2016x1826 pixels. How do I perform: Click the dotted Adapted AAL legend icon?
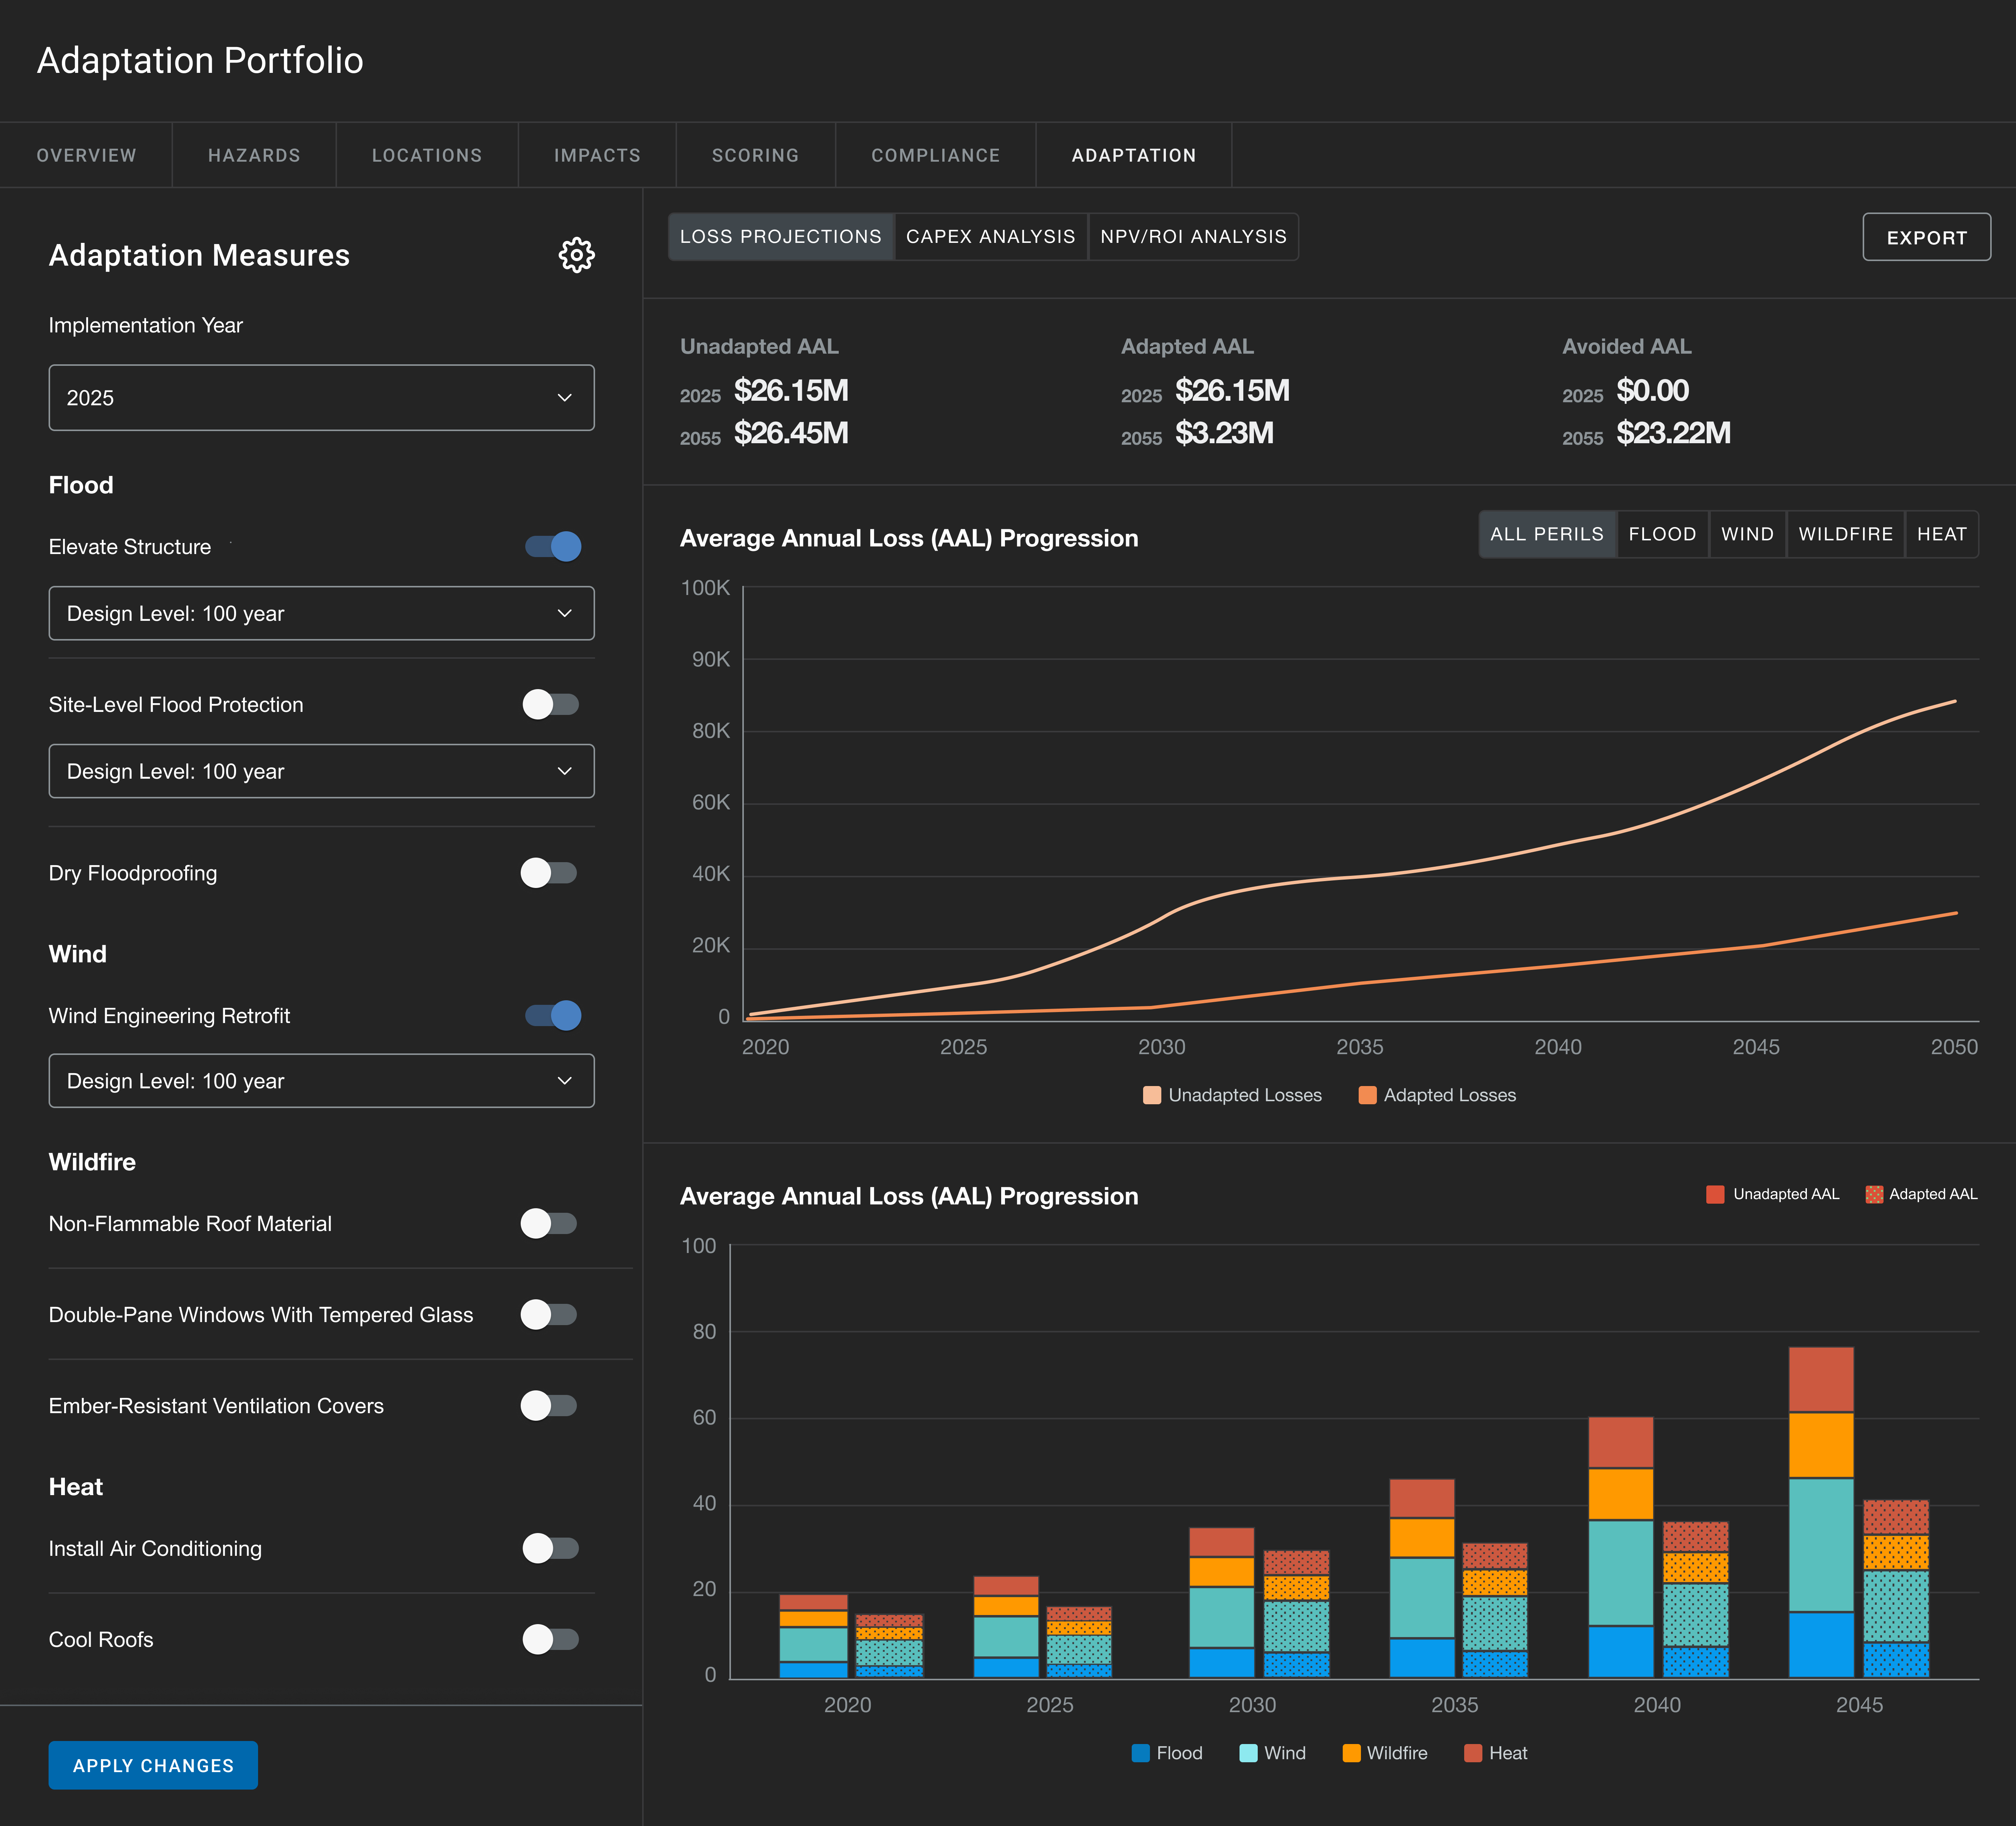[1874, 1194]
